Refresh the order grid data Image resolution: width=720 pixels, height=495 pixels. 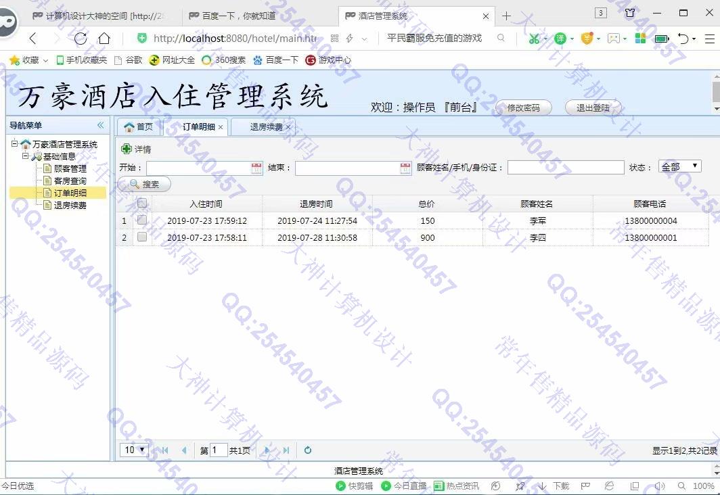(x=308, y=450)
